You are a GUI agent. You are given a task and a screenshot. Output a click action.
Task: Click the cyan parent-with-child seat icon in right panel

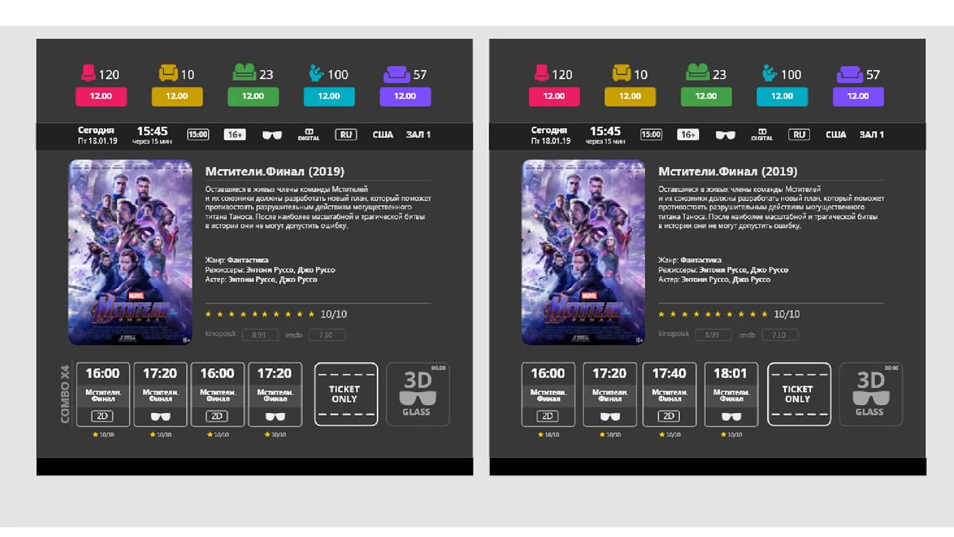coord(769,73)
